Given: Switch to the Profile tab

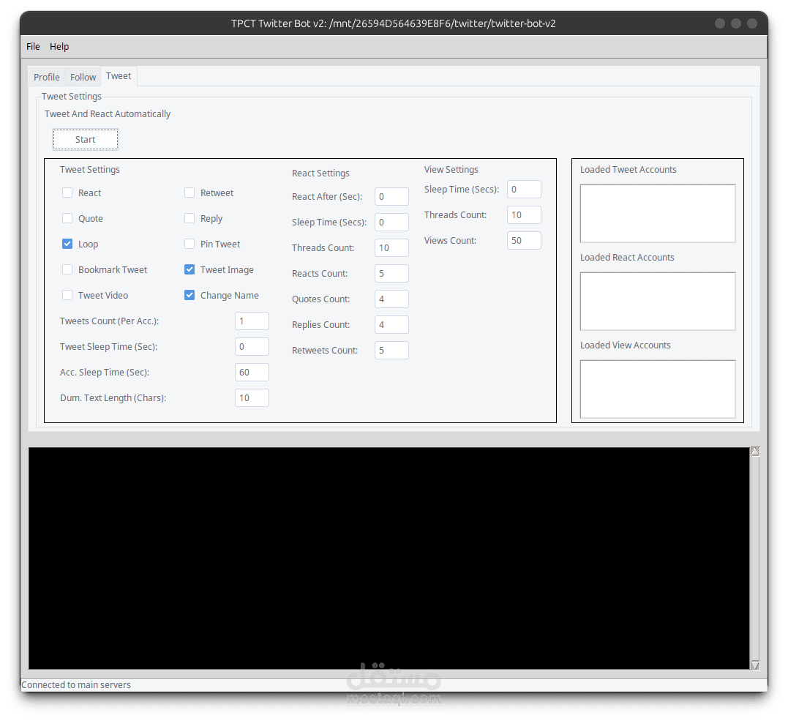Looking at the screenshot, I should (47, 77).
